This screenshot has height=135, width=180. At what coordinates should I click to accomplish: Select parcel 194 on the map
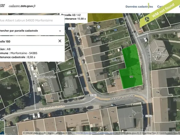click(x=95, y=117)
